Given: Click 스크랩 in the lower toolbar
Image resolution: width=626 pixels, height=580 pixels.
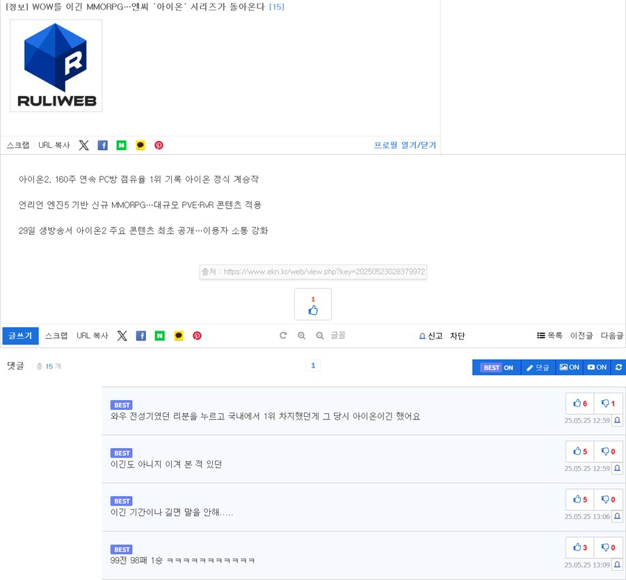Looking at the screenshot, I should [x=56, y=335].
